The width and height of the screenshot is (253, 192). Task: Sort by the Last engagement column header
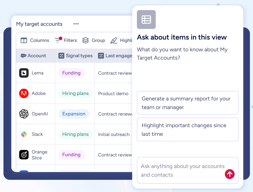tap(113, 56)
